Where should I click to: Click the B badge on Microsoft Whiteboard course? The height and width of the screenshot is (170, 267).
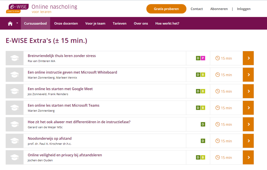click(203, 75)
